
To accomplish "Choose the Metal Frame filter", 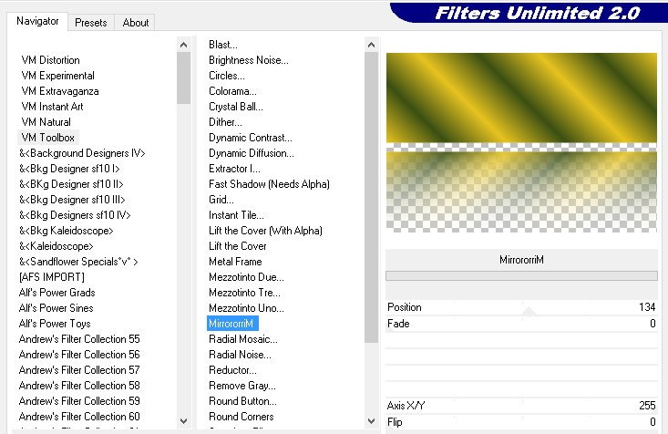I will point(236,262).
